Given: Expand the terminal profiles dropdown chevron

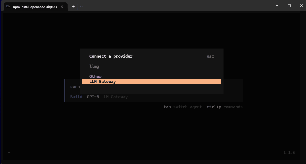Looking at the screenshot, I should point(81,6).
